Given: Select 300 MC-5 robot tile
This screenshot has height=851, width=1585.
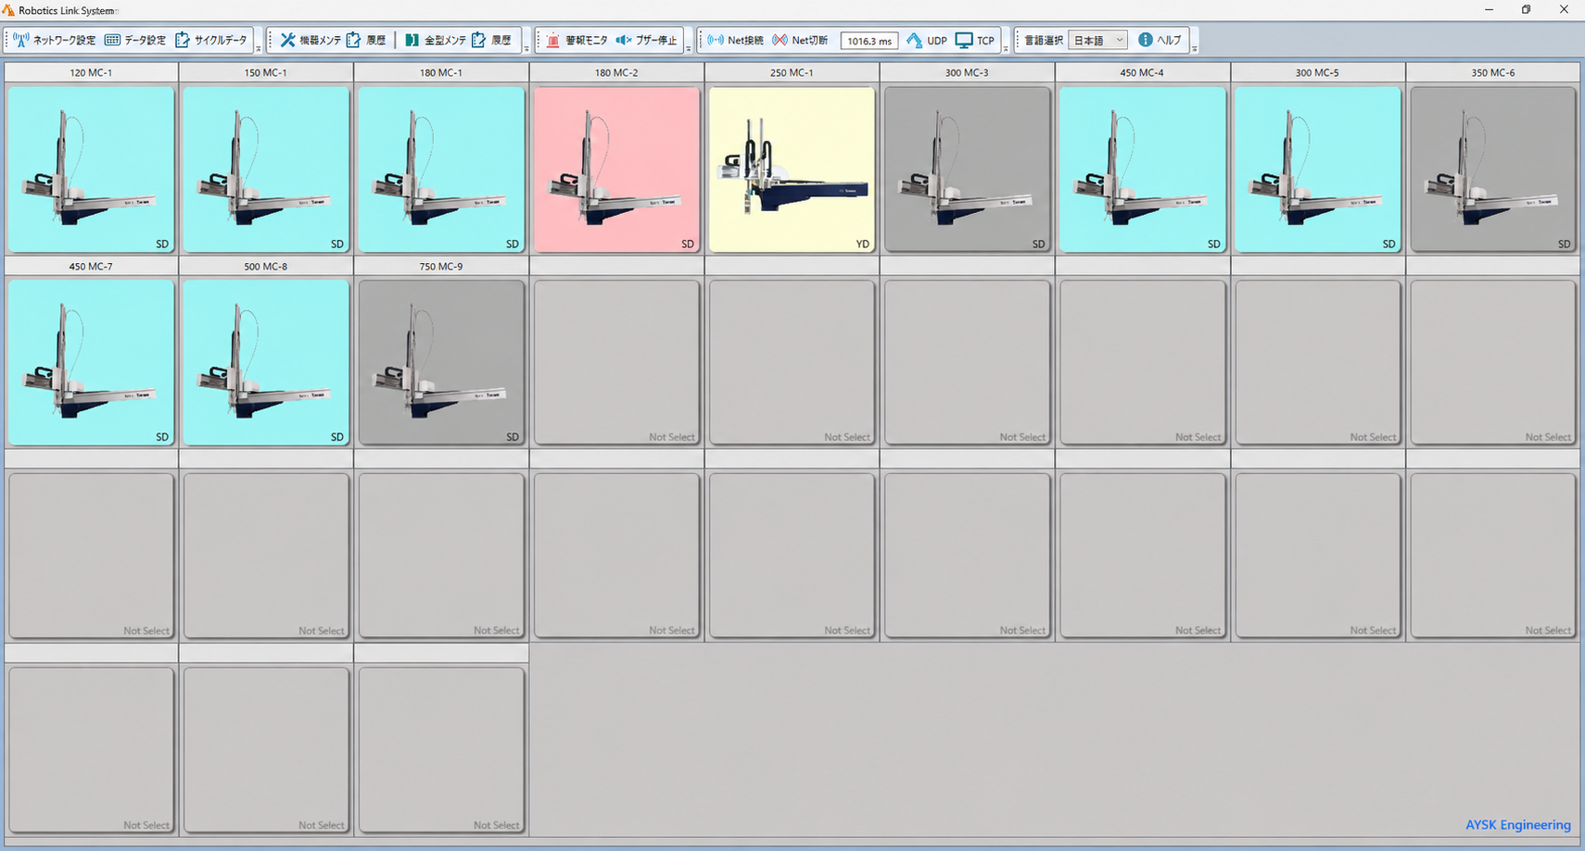Looking at the screenshot, I should coord(1317,169).
